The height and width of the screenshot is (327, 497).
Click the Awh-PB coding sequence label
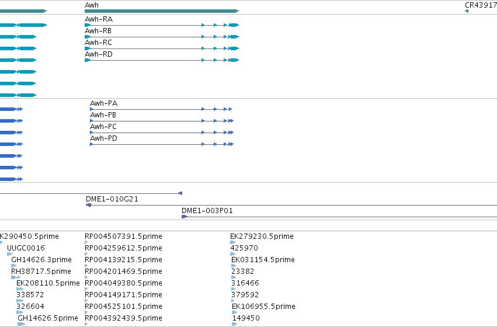point(103,115)
